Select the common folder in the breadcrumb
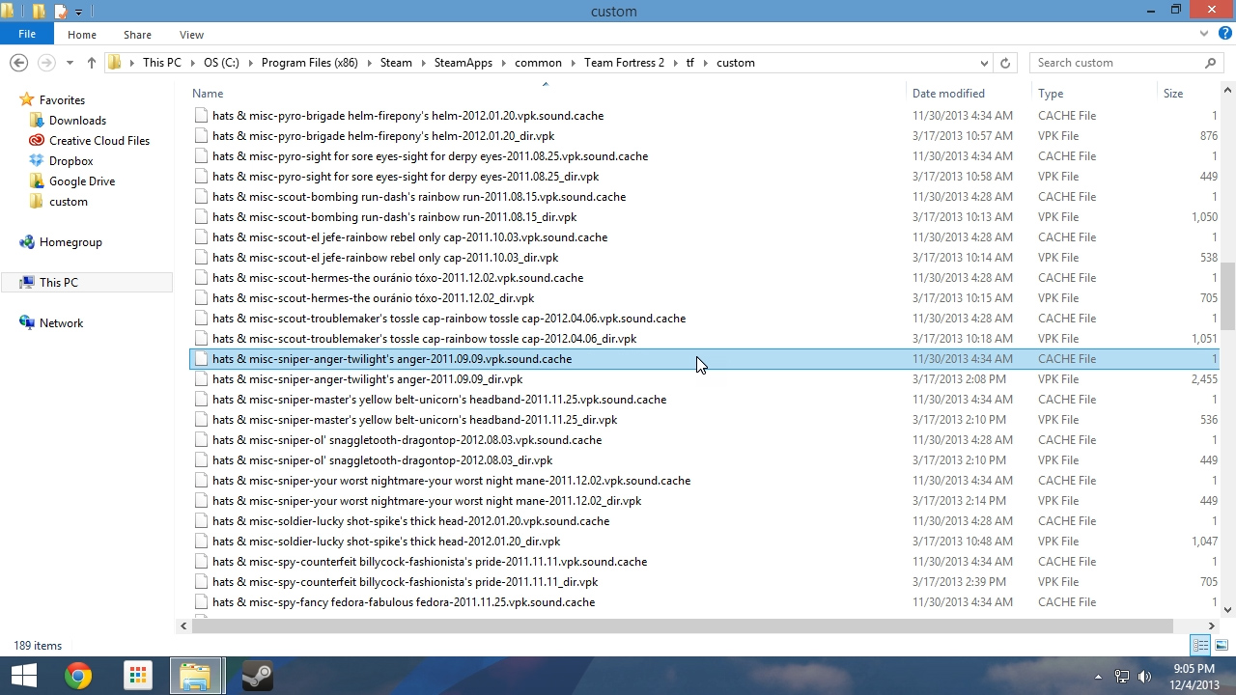The width and height of the screenshot is (1236, 695). (538, 63)
